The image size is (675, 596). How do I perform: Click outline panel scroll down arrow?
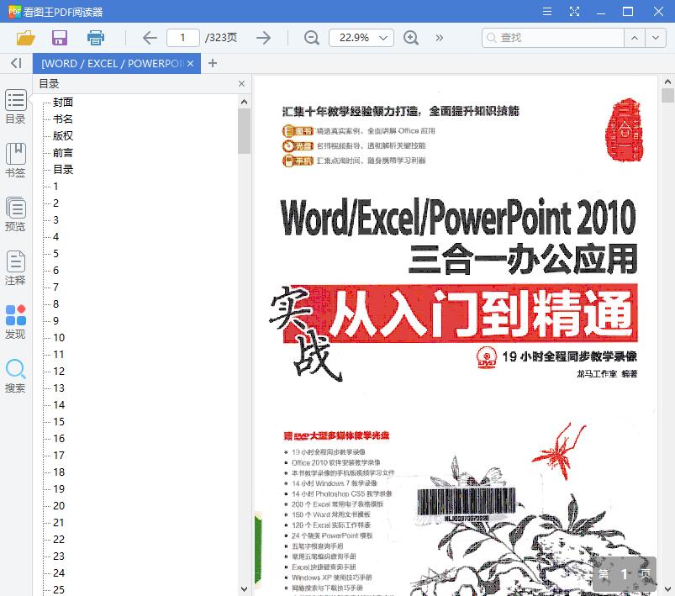click(244, 588)
